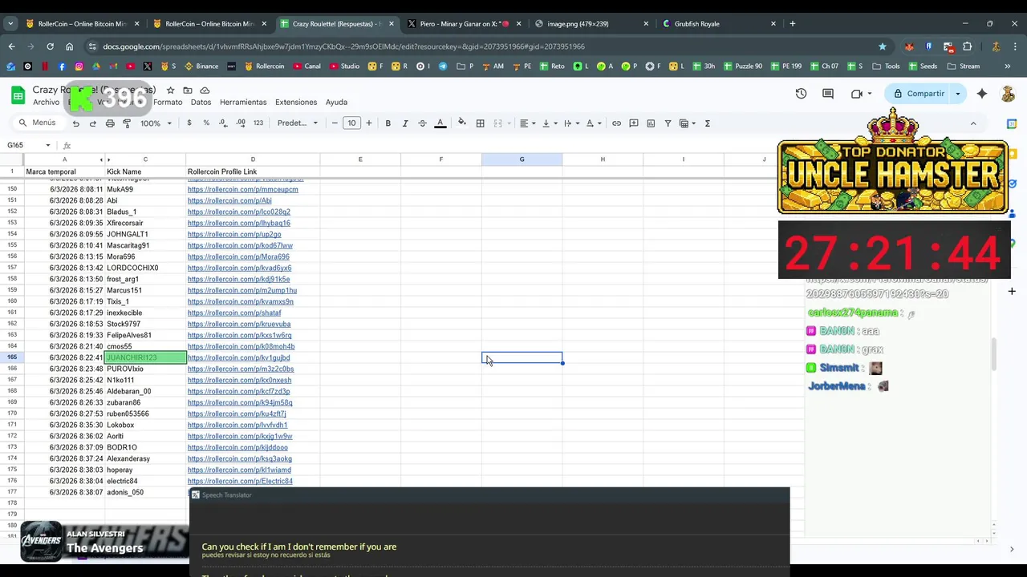1027x577 pixels.
Task: Click the font size field showing 10
Action: 351,123
